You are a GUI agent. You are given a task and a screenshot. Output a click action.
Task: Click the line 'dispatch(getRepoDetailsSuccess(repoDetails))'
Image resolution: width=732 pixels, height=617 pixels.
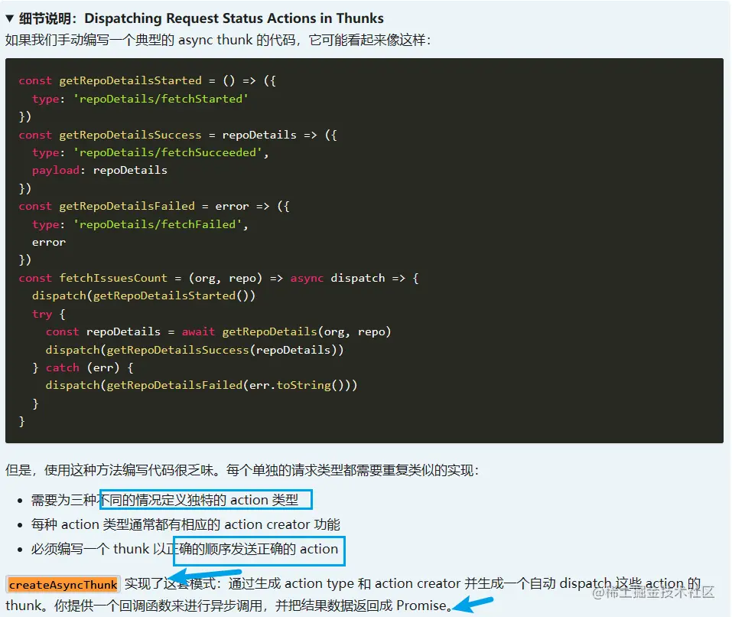[195, 350]
